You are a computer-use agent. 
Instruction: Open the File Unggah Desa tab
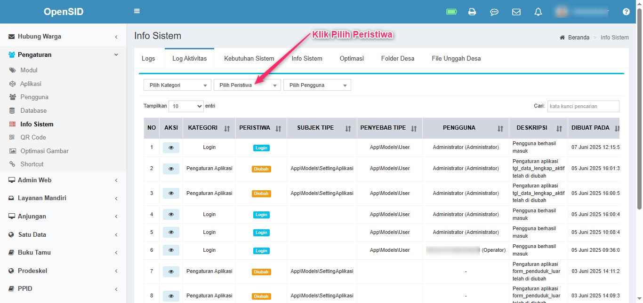click(456, 59)
